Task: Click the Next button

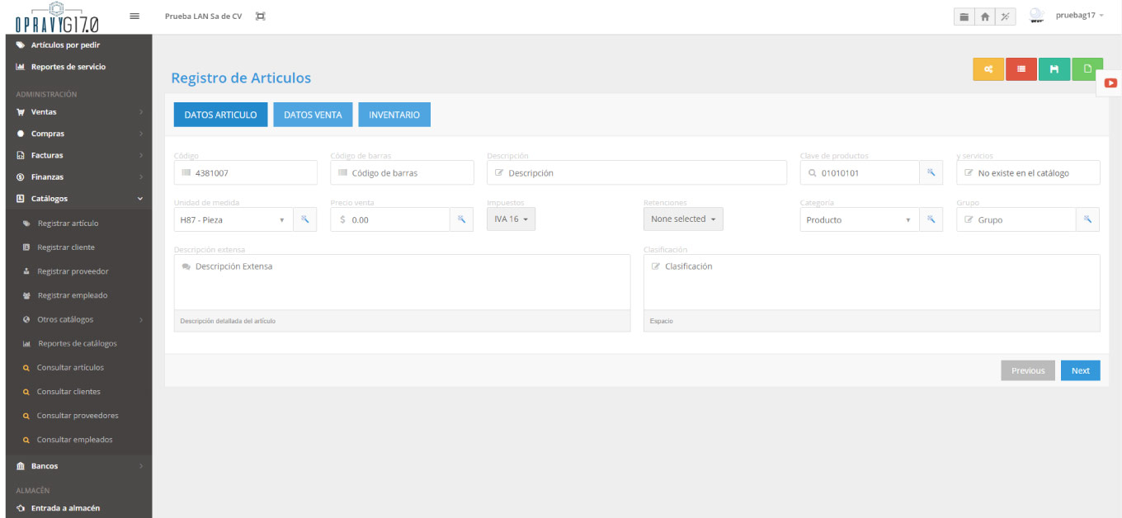Action: pyautogui.click(x=1080, y=370)
